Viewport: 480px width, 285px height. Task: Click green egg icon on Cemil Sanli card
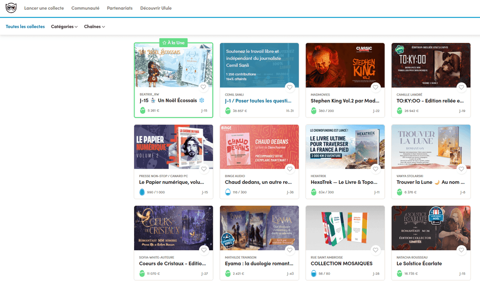228,111
